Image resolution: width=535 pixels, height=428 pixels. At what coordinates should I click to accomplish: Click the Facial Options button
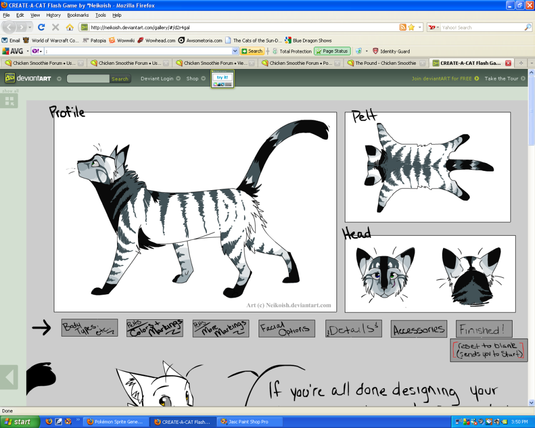click(x=285, y=329)
